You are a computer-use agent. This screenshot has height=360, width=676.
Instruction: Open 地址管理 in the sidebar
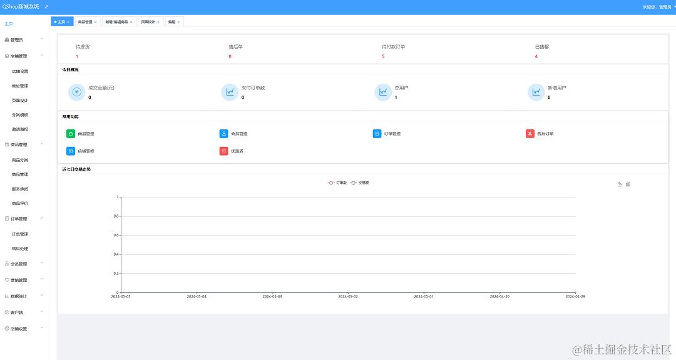tap(20, 86)
